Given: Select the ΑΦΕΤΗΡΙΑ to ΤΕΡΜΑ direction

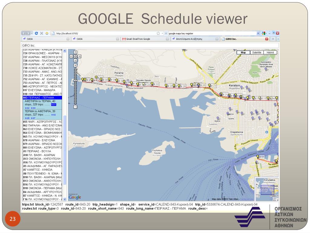Looking at the screenshot, I should coord(40,101).
